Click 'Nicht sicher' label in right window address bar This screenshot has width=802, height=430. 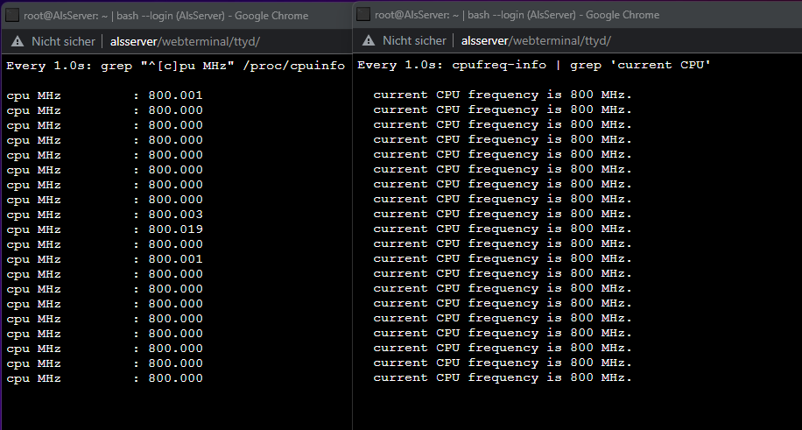click(414, 40)
